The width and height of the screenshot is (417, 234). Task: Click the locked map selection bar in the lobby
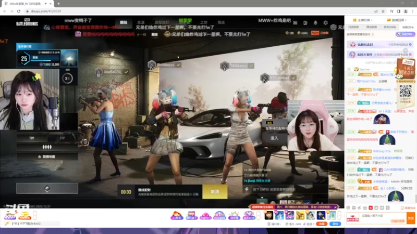(x=47, y=157)
